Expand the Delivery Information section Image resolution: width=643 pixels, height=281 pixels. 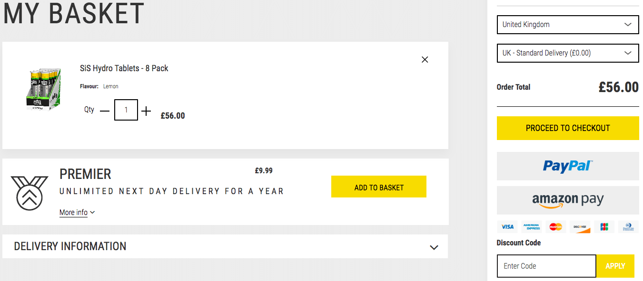225,246
